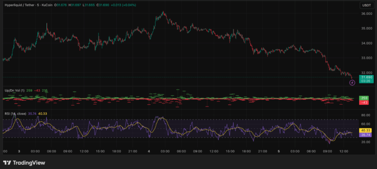Click the 36.000 price axis label
Screen dimensions: 377x169
366,14
